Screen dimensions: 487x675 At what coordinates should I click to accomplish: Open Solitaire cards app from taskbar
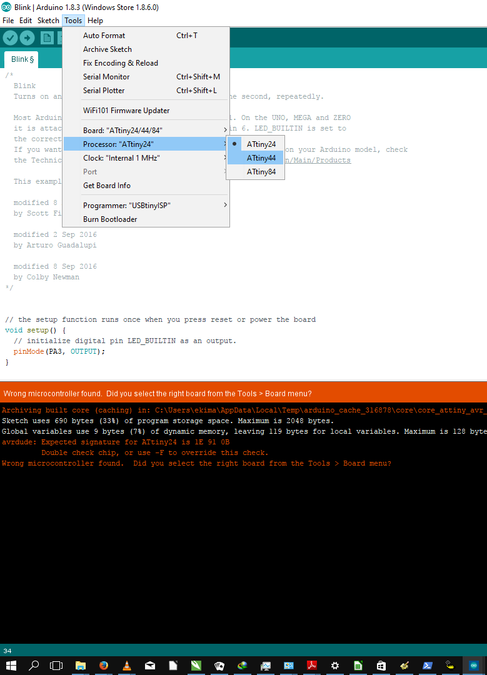point(219,666)
